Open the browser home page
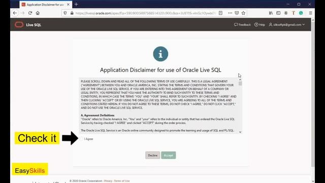This screenshot has width=325, height=183. click(38, 13)
